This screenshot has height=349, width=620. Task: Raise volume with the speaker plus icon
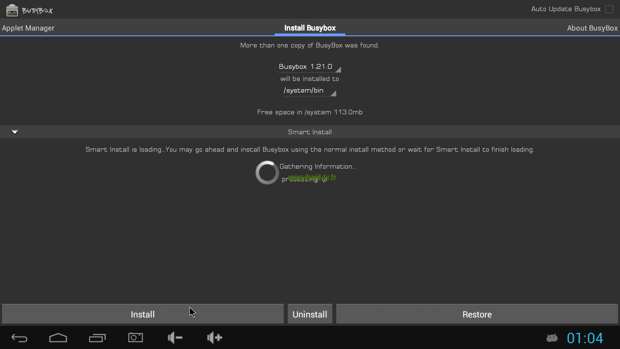click(x=214, y=337)
